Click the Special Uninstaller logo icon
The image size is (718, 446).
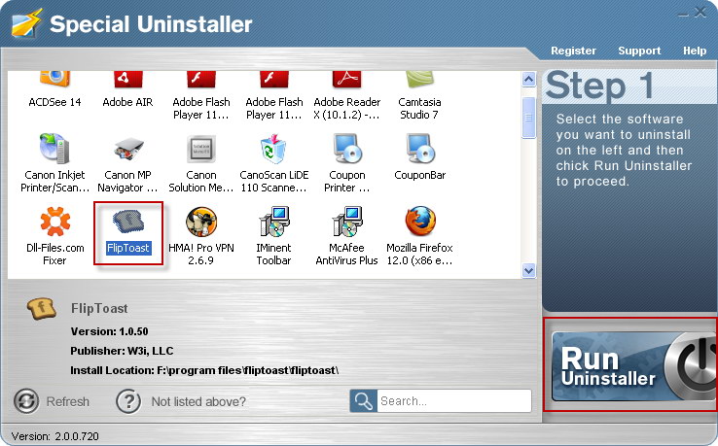26,23
